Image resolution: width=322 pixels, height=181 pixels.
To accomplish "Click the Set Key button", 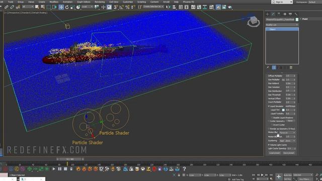I will tap(287, 179).
